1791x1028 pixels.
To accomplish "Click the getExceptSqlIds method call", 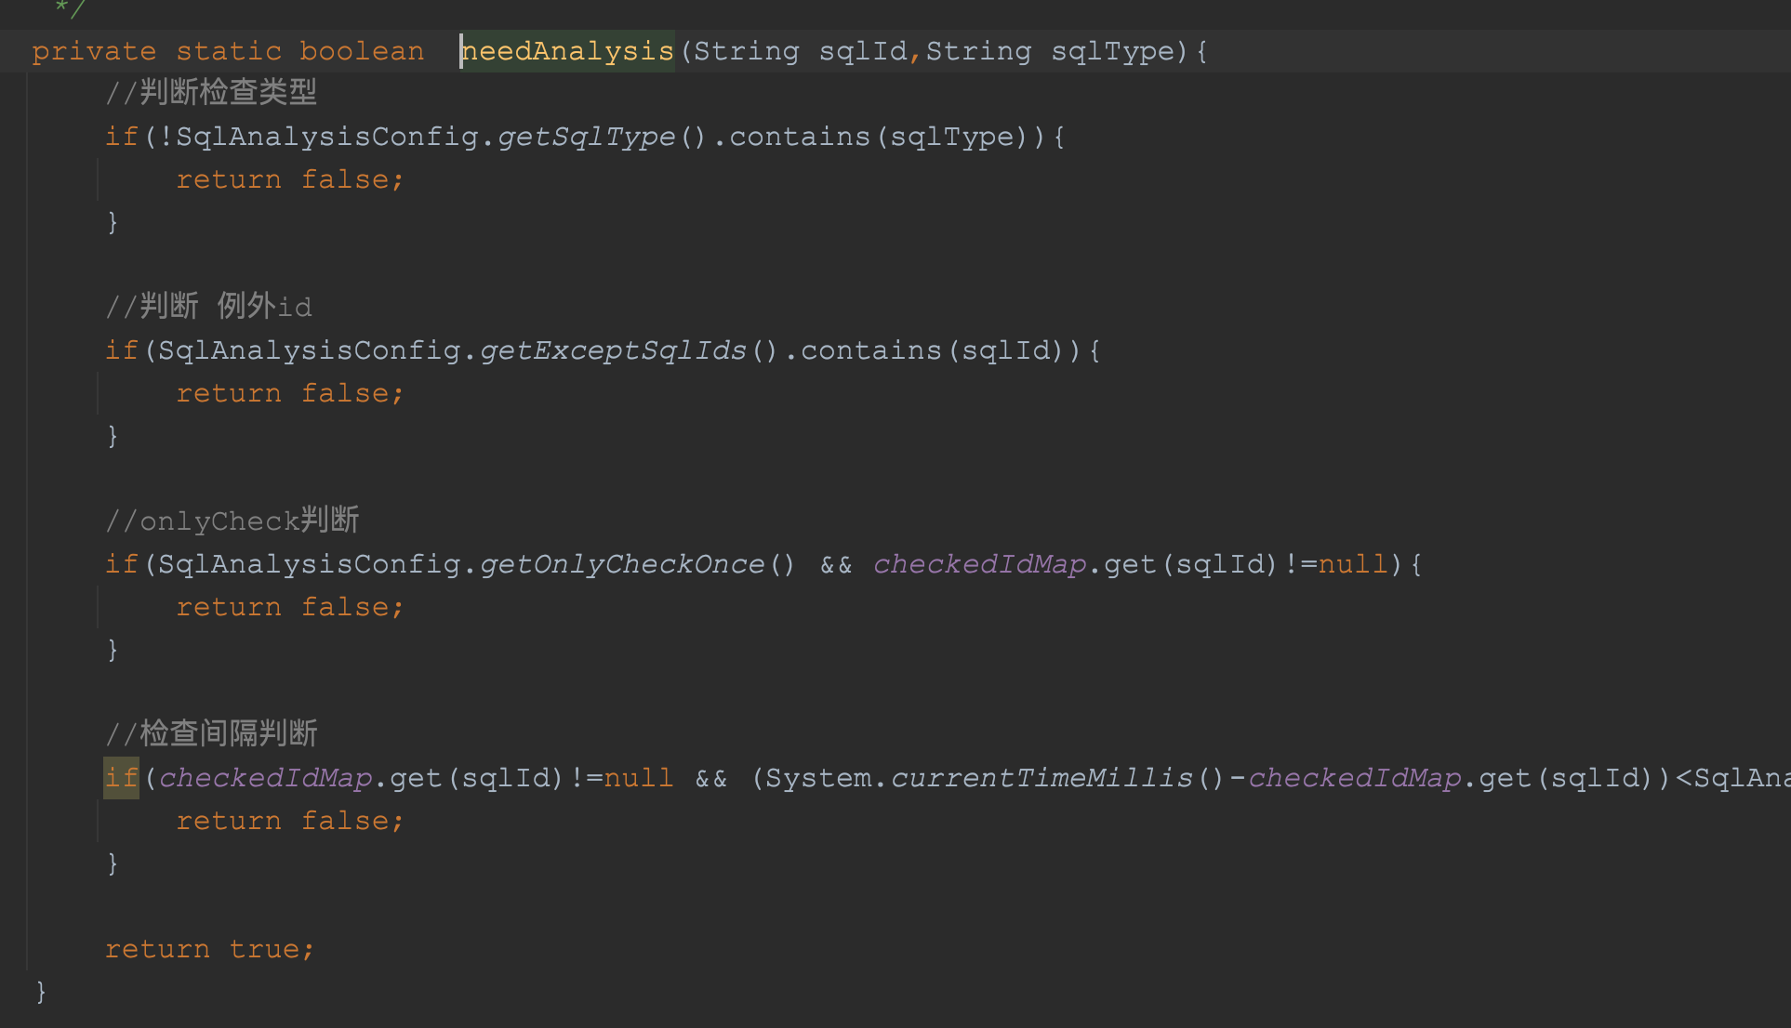I will [x=613, y=350].
